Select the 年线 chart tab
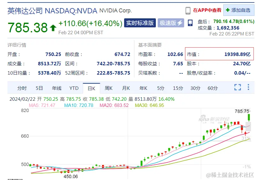 [x=57, y=88]
